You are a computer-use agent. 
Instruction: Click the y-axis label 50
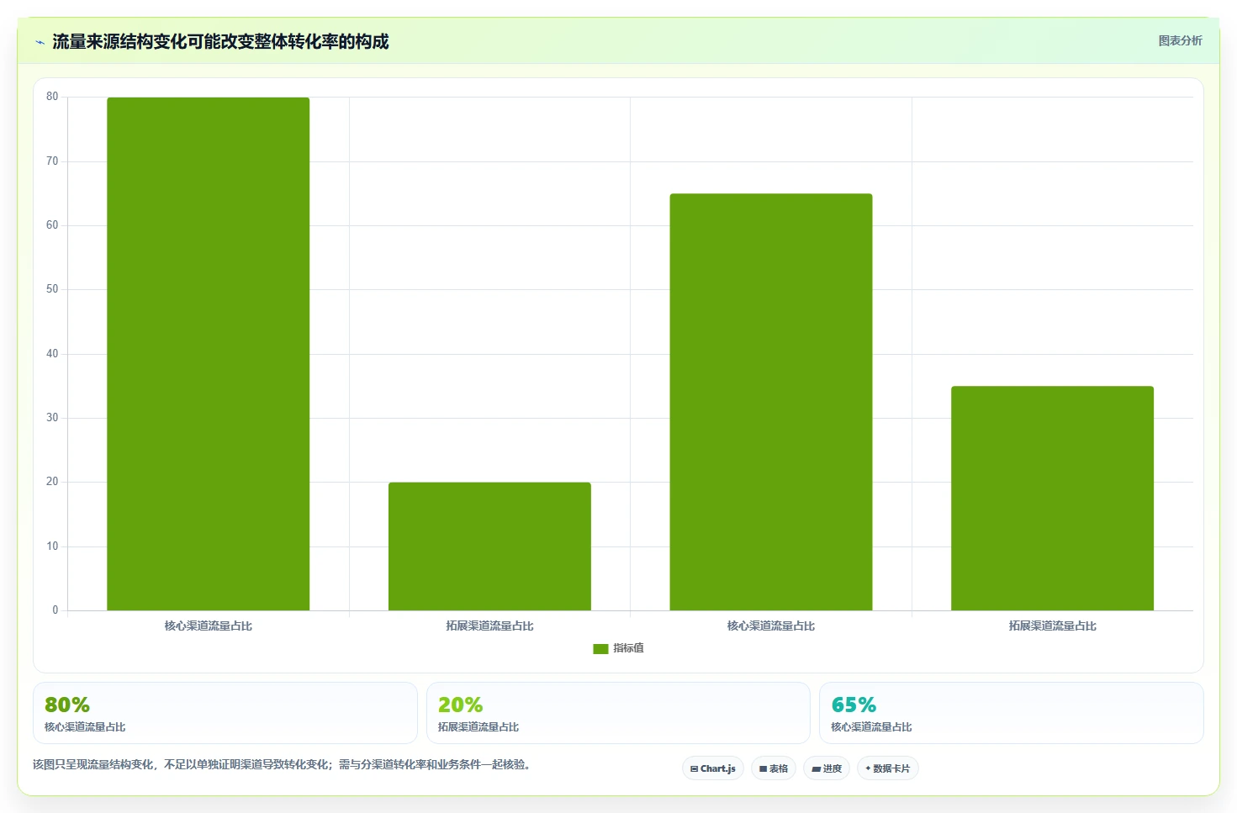pyautogui.click(x=52, y=289)
